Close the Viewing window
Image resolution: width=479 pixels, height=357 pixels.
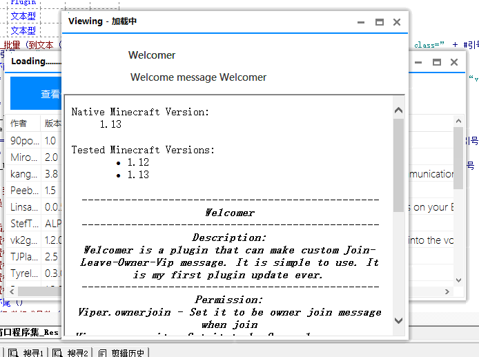point(397,22)
